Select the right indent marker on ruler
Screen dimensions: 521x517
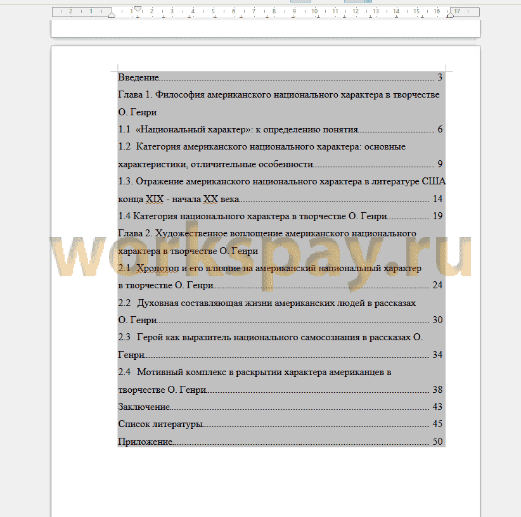click(x=450, y=15)
